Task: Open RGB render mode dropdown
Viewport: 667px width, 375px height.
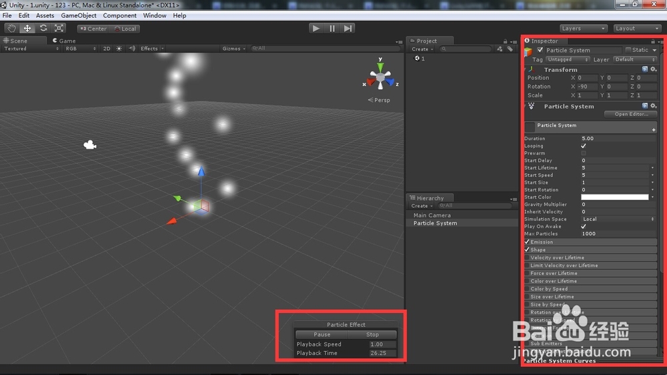Action: 81,49
